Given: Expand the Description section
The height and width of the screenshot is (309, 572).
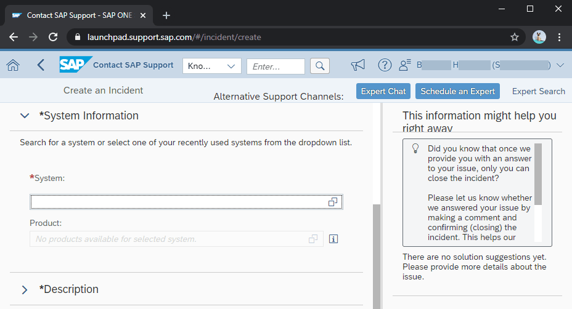Looking at the screenshot, I should point(25,290).
